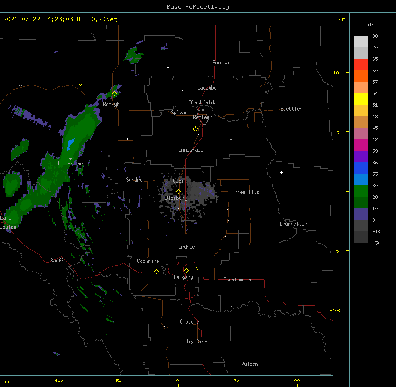
Task: Click the Strathmore city label
Action: click(237, 279)
